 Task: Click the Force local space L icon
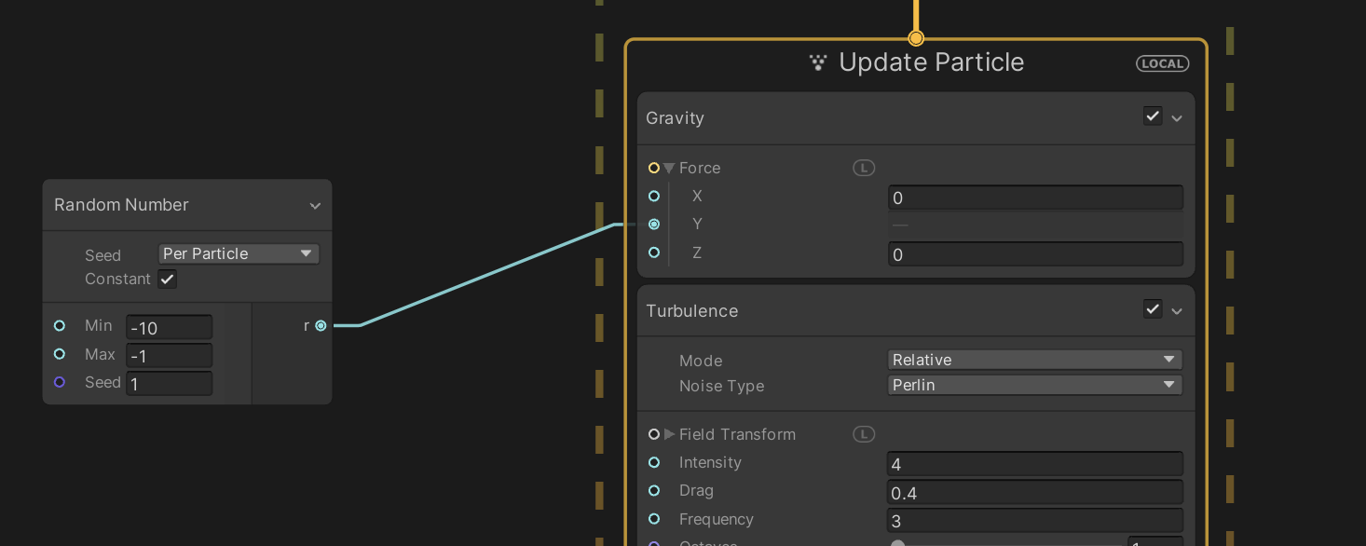[864, 168]
